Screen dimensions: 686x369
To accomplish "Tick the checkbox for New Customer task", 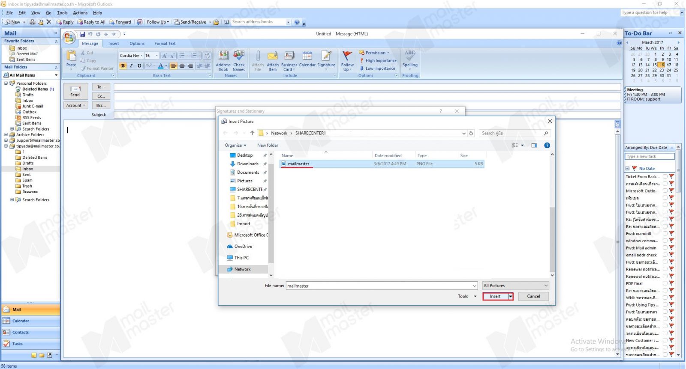I will coord(665,341).
